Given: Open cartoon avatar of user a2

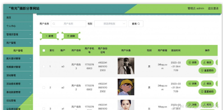Looking at the screenshot, I should (x=126, y=87).
